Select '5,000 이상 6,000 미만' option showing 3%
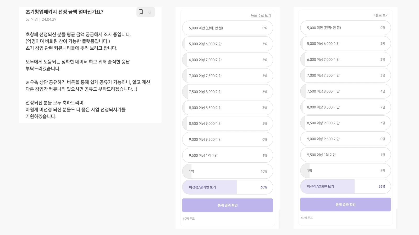 point(227,44)
